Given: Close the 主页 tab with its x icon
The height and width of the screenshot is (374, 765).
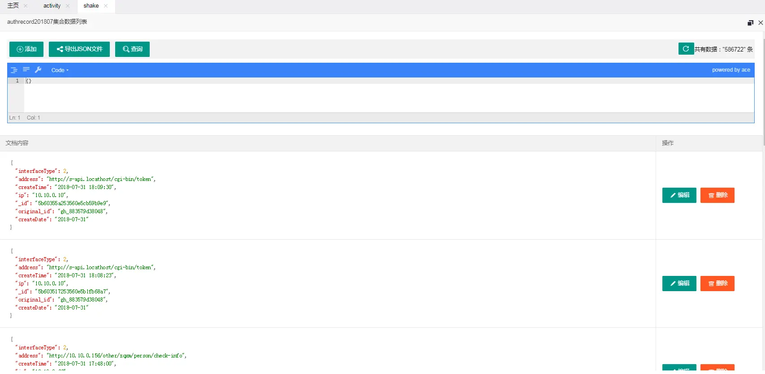Looking at the screenshot, I should click(x=26, y=6).
